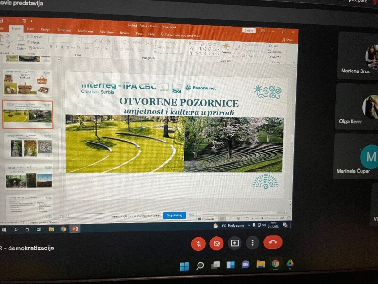Hang up with the red leave call button
Image resolution: width=378 pixels, height=284 pixels.
click(273, 242)
